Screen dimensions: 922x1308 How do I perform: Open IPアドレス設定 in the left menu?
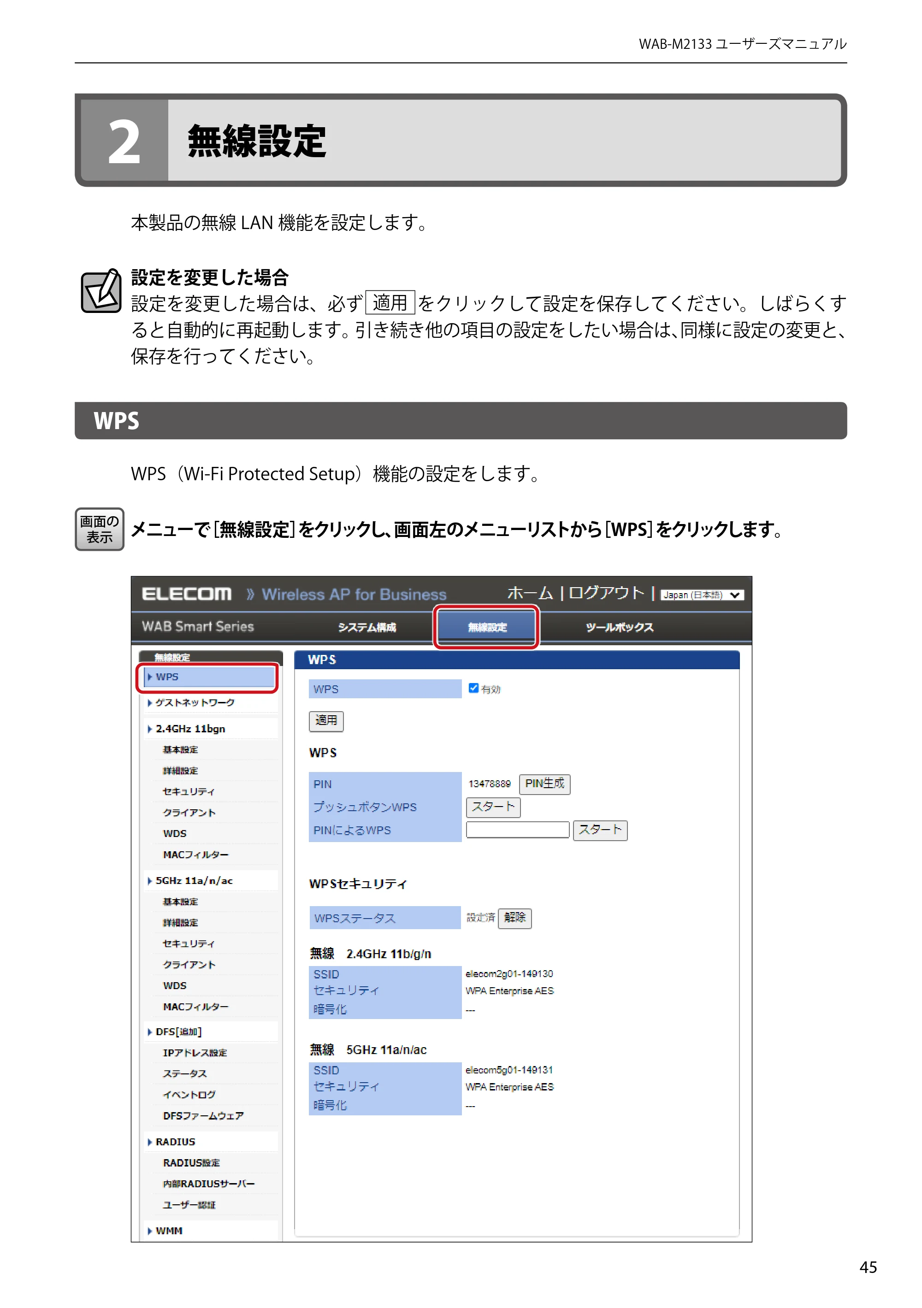195,1053
